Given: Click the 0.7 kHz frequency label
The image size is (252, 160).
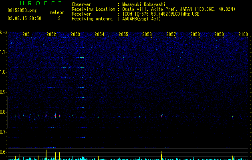Looking at the screenshot, I should click(3, 132).
